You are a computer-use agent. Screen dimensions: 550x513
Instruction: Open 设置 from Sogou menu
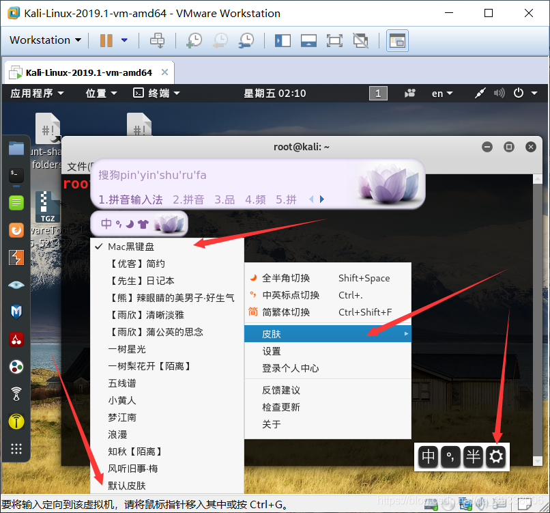point(328,351)
